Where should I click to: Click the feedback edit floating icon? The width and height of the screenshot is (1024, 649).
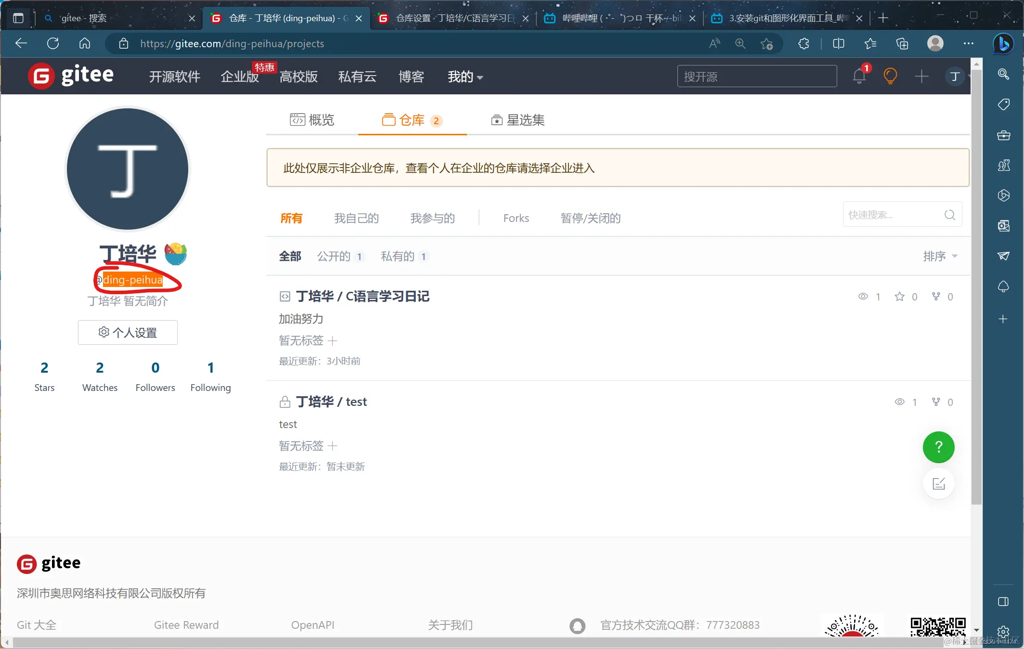[x=938, y=484]
